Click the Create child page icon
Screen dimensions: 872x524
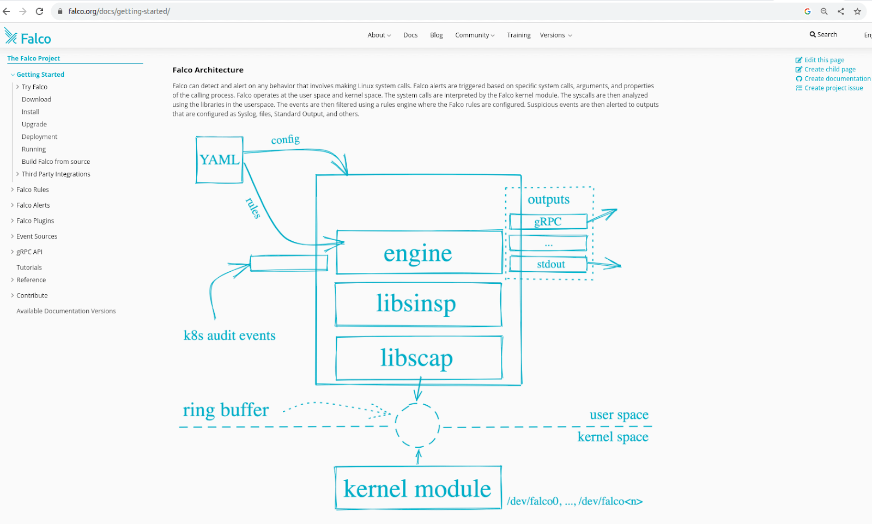point(799,69)
